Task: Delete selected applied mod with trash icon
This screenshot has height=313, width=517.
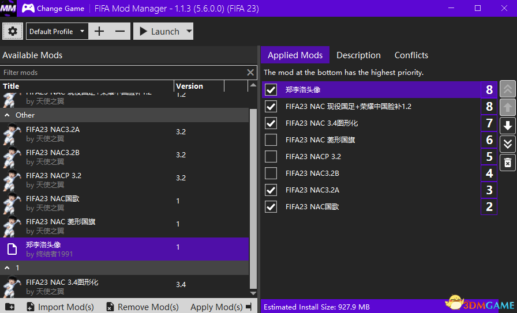Action: click(507, 163)
